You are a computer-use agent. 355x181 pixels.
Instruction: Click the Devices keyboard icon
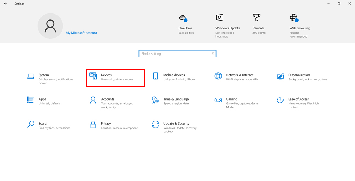[x=93, y=76]
